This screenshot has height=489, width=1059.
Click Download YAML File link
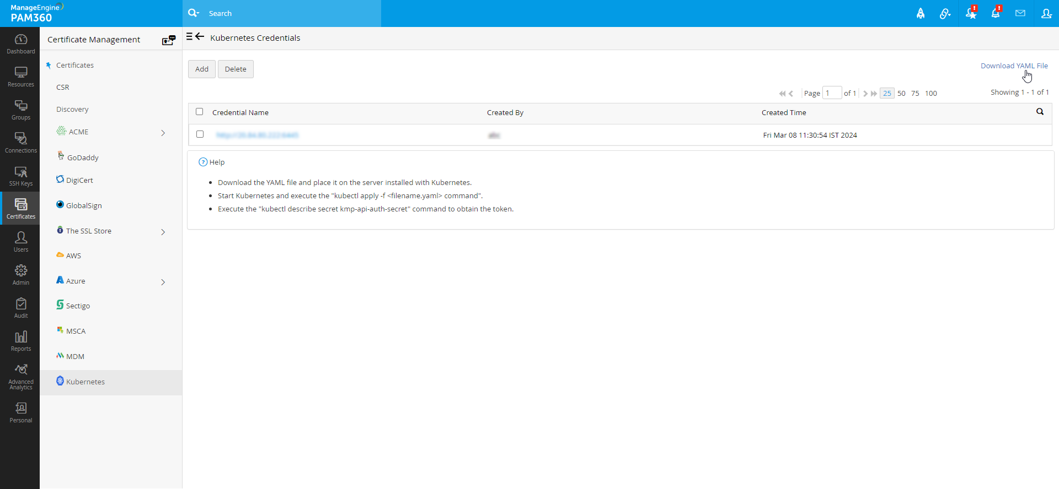1014,66
